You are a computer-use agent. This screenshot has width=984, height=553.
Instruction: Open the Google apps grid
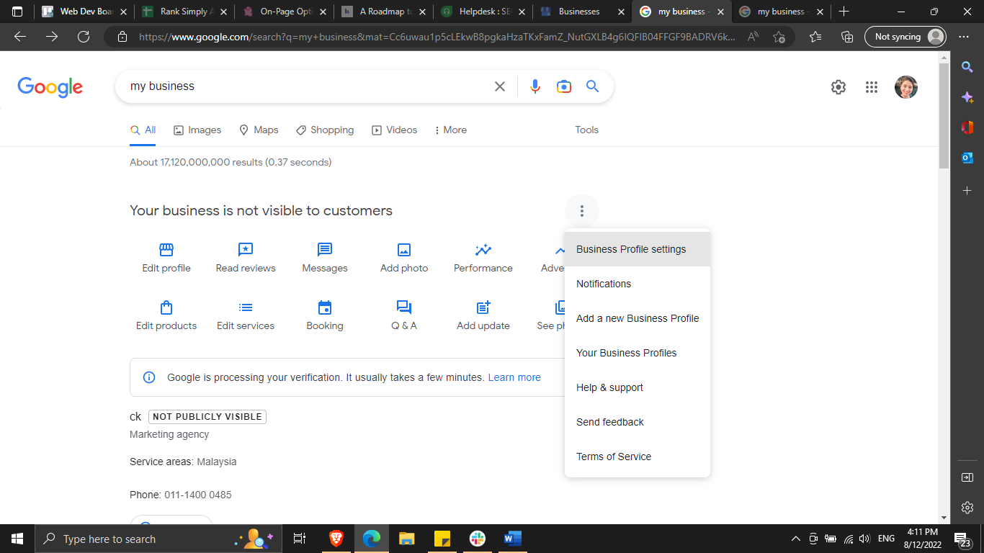click(x=872, y=87)
